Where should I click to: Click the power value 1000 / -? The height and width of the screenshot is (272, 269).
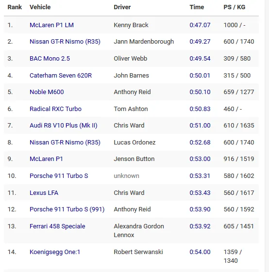[x=235, y=25]
